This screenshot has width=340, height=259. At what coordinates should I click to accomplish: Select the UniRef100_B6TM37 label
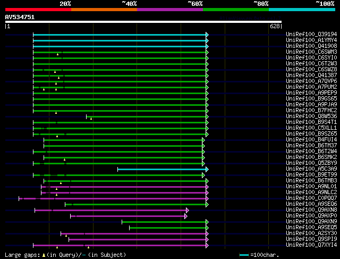(311, 146)
